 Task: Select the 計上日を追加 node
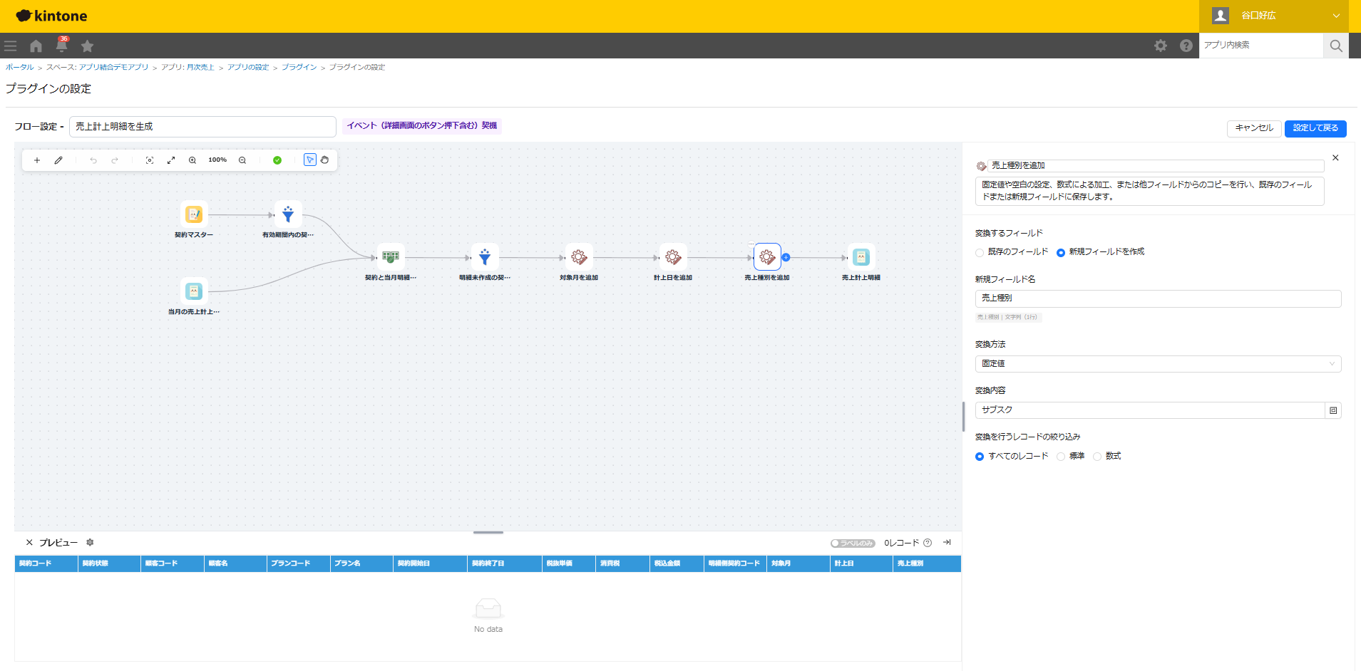(x=673, y=257)
